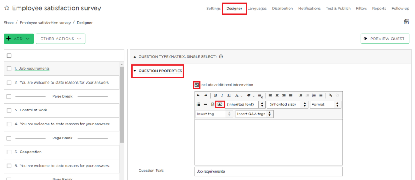Justify text in the editor
The height and width of the screenshot is (180, 415).
[290, 95]
